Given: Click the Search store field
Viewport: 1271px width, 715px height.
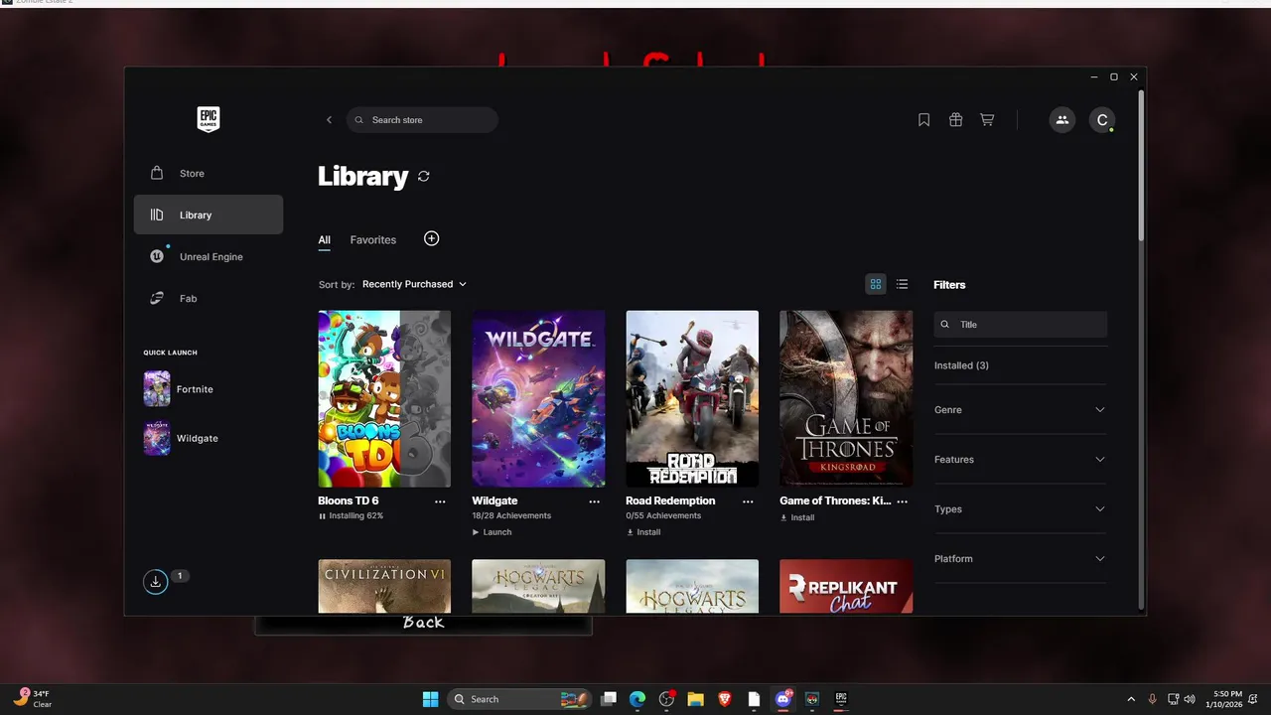Looking at the screenshot, I should 422,120.
